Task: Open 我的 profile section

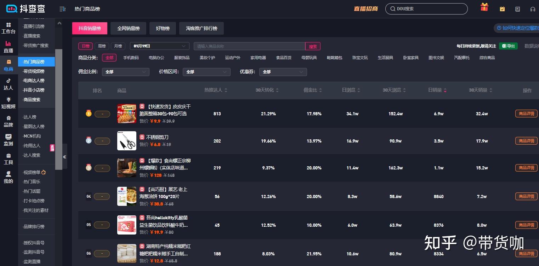Action: (x=8, y=178)
